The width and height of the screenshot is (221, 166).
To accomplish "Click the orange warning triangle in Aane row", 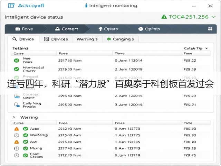I will [x=17, y=129].
